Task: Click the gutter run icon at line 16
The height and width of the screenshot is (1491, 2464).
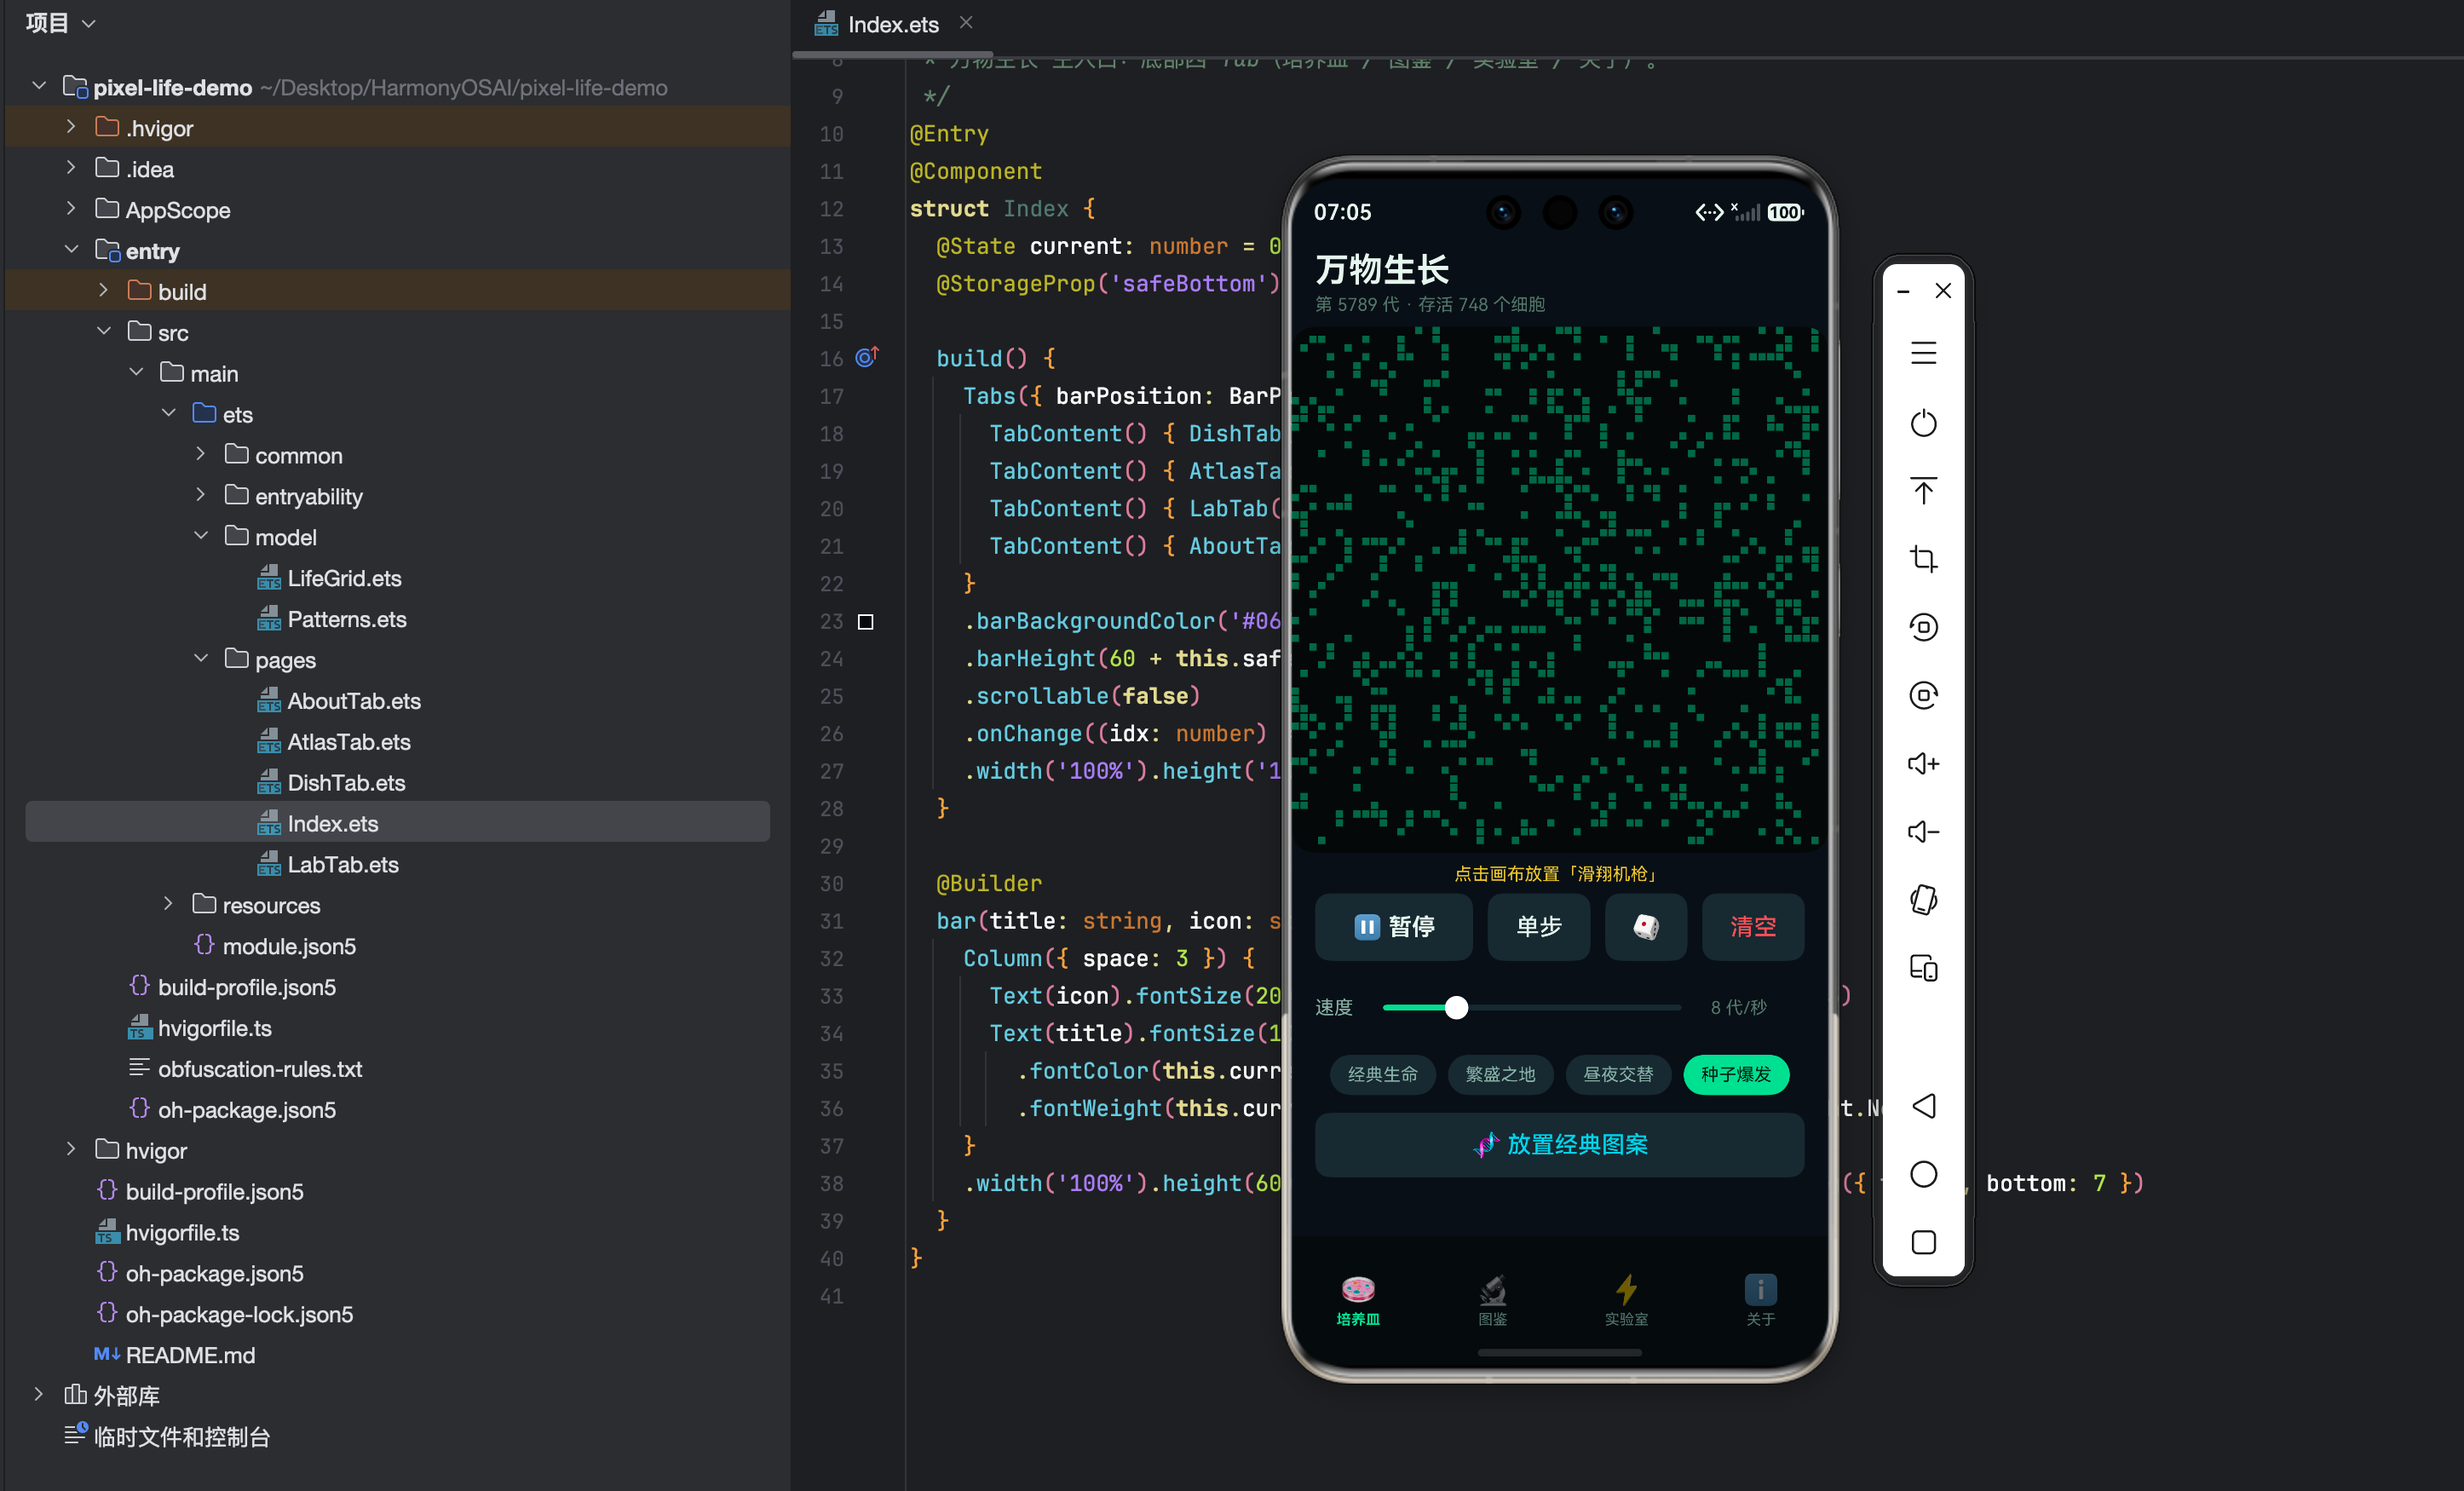Action: [866, 358]
